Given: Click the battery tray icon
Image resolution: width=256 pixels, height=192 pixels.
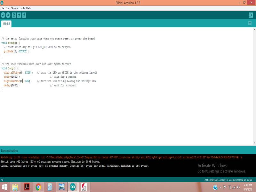Looking at the screenshot, I should coord(230,187).
